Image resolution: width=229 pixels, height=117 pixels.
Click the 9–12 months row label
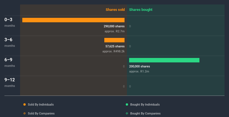tap(10, 82)
